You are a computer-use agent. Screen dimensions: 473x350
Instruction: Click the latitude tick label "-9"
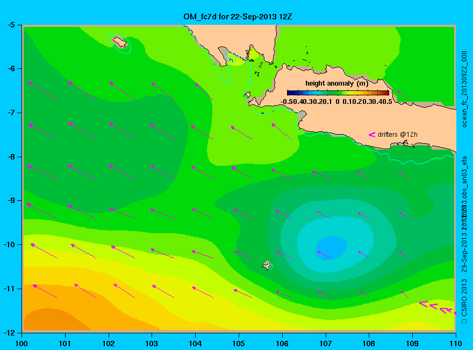(10, 201)
